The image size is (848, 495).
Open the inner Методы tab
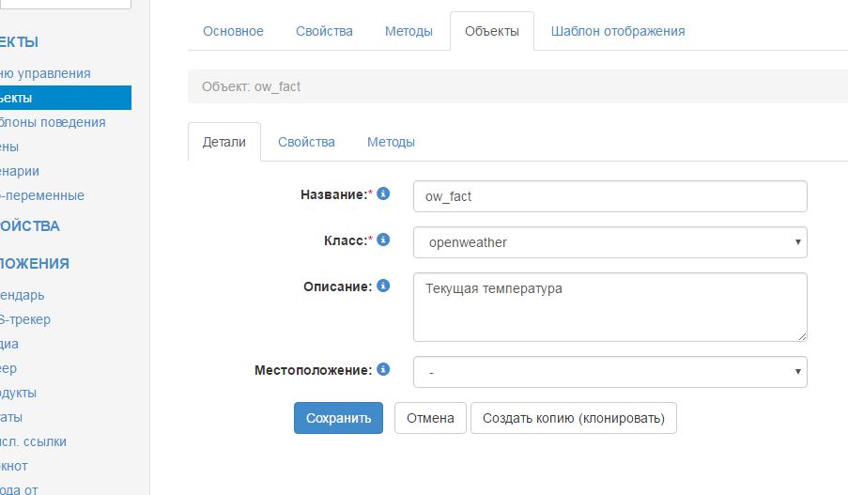[391, 142]
